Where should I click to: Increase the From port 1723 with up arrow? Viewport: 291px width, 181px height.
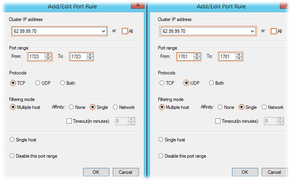(48, 55)
